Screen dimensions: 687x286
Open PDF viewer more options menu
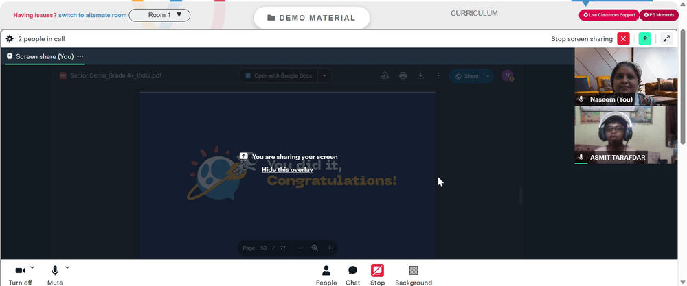438,75
